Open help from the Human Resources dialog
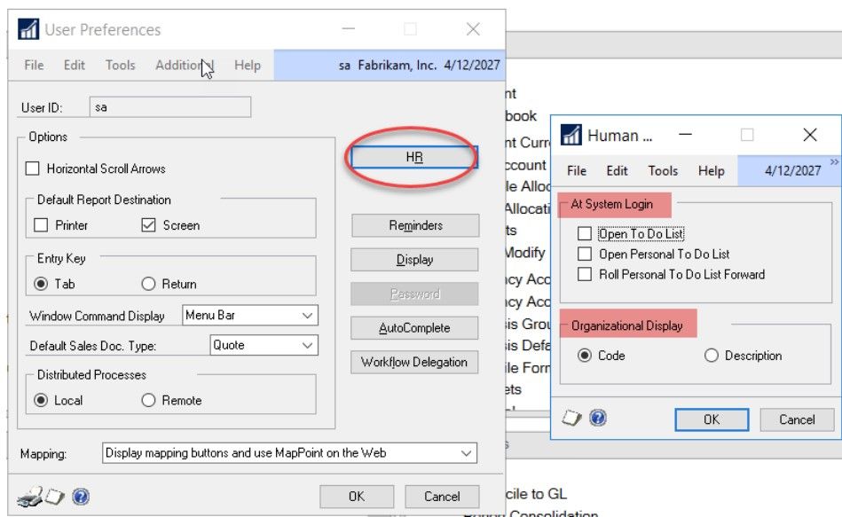 [x=596, y=419]
